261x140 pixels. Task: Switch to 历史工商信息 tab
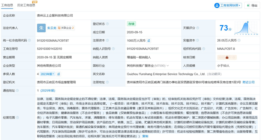(26, 5)
